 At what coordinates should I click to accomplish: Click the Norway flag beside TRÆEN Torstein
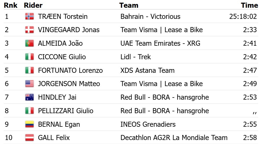point(29,16)
